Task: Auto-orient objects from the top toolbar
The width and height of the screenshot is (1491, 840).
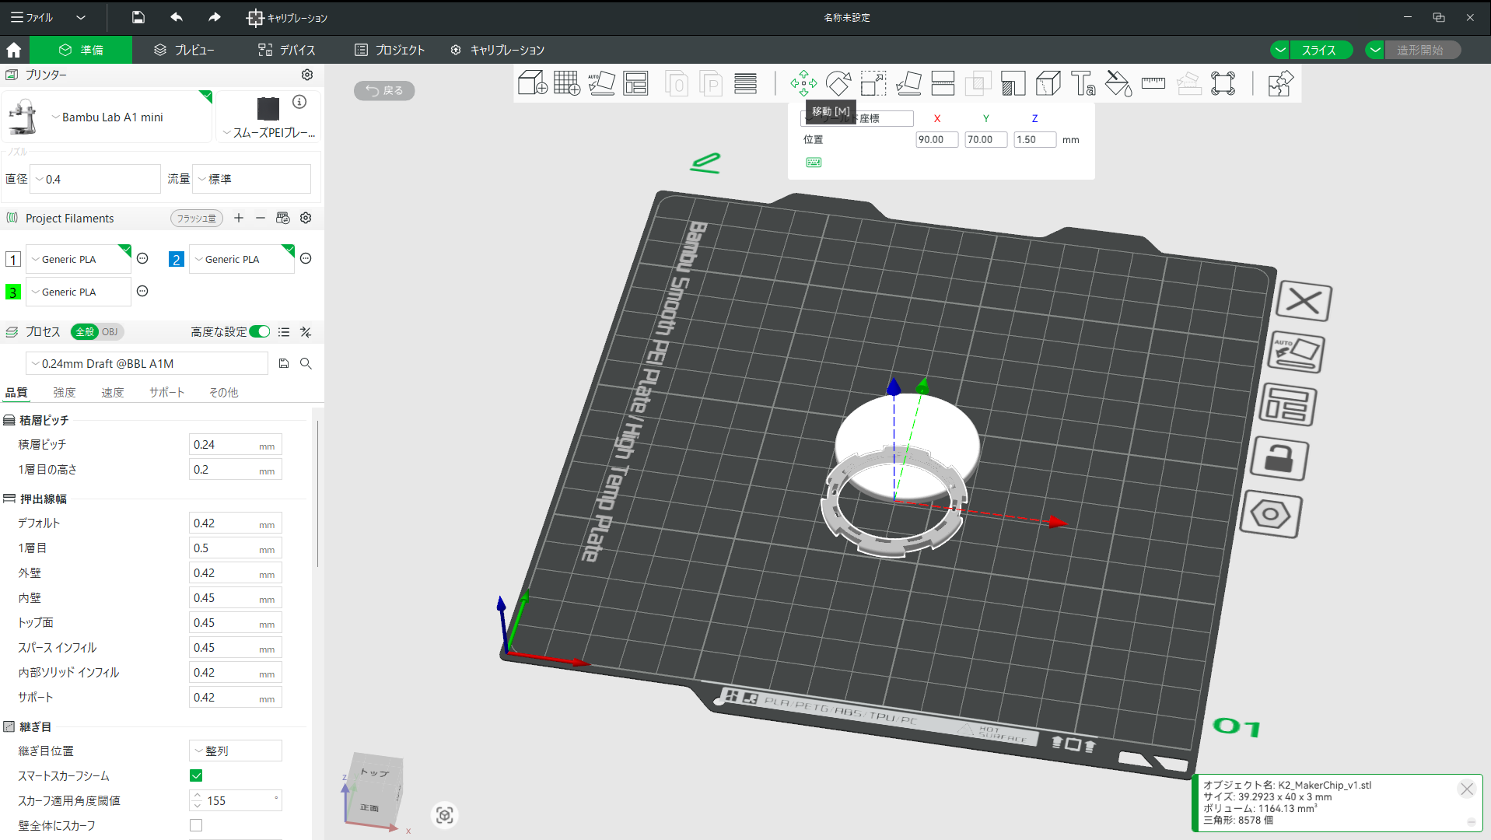Action: pyautogui.click(x=601, y=83)
